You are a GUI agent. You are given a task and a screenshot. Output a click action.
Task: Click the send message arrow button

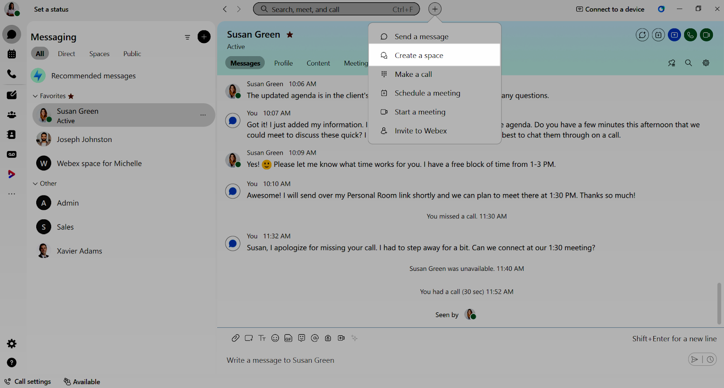point(695,360)
